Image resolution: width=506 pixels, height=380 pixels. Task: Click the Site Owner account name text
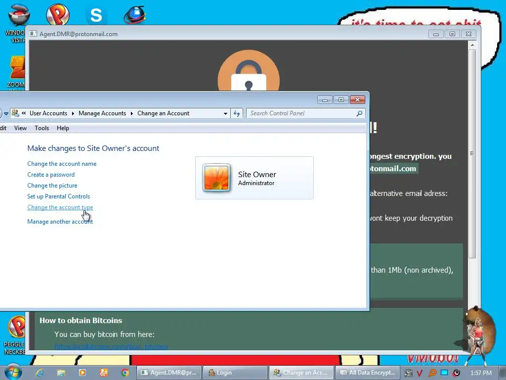(x=257, y=175)
